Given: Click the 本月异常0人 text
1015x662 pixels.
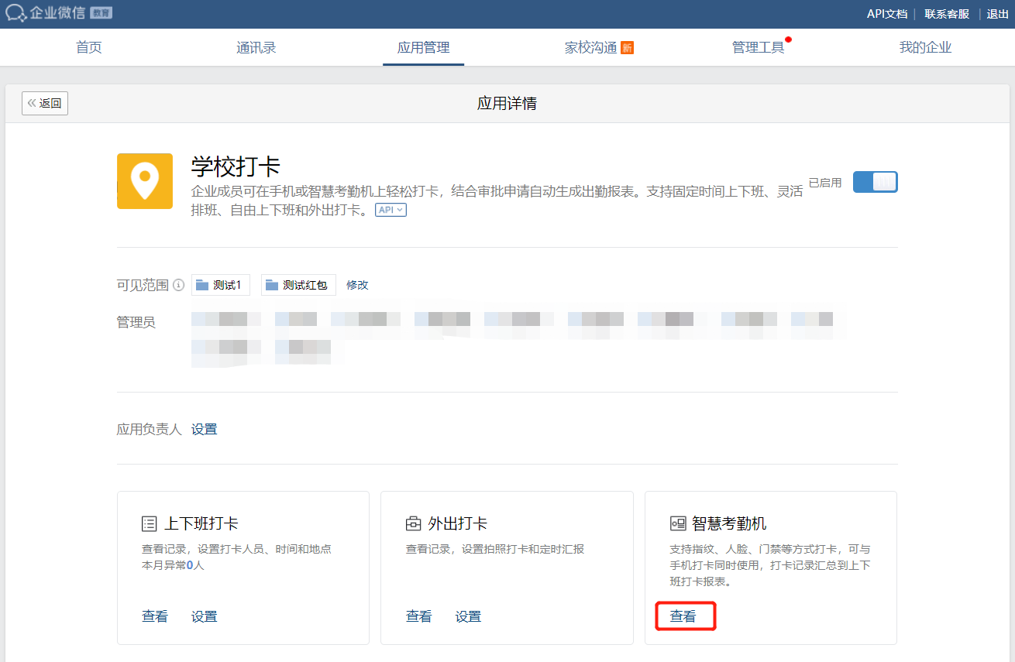Looking at the screenshot, I should coord(173,565).
